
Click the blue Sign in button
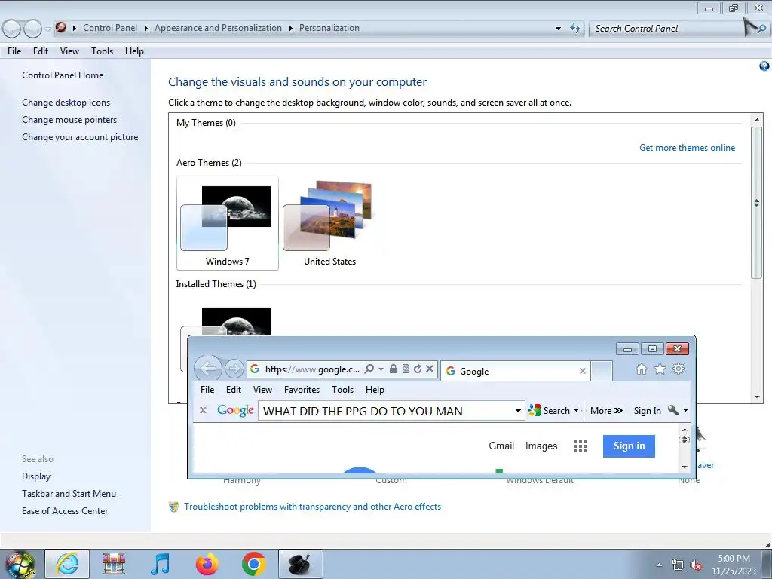coord(629,446)
